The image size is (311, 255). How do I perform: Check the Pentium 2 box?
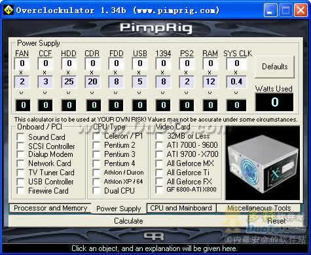coord(96,145)
